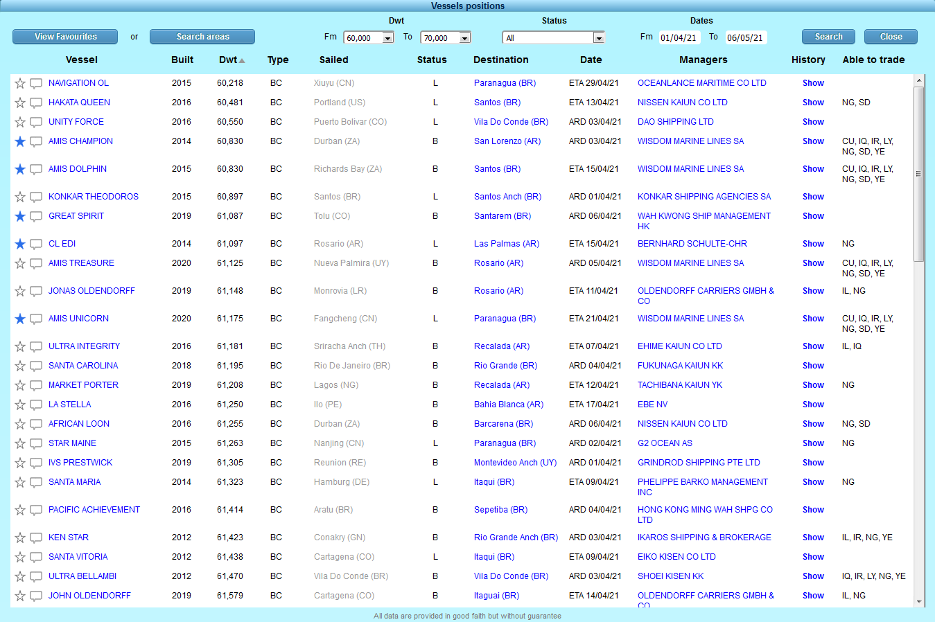Click the Vessel column header
This screenshot has width=935, height=622.
(x=82, y=60)
